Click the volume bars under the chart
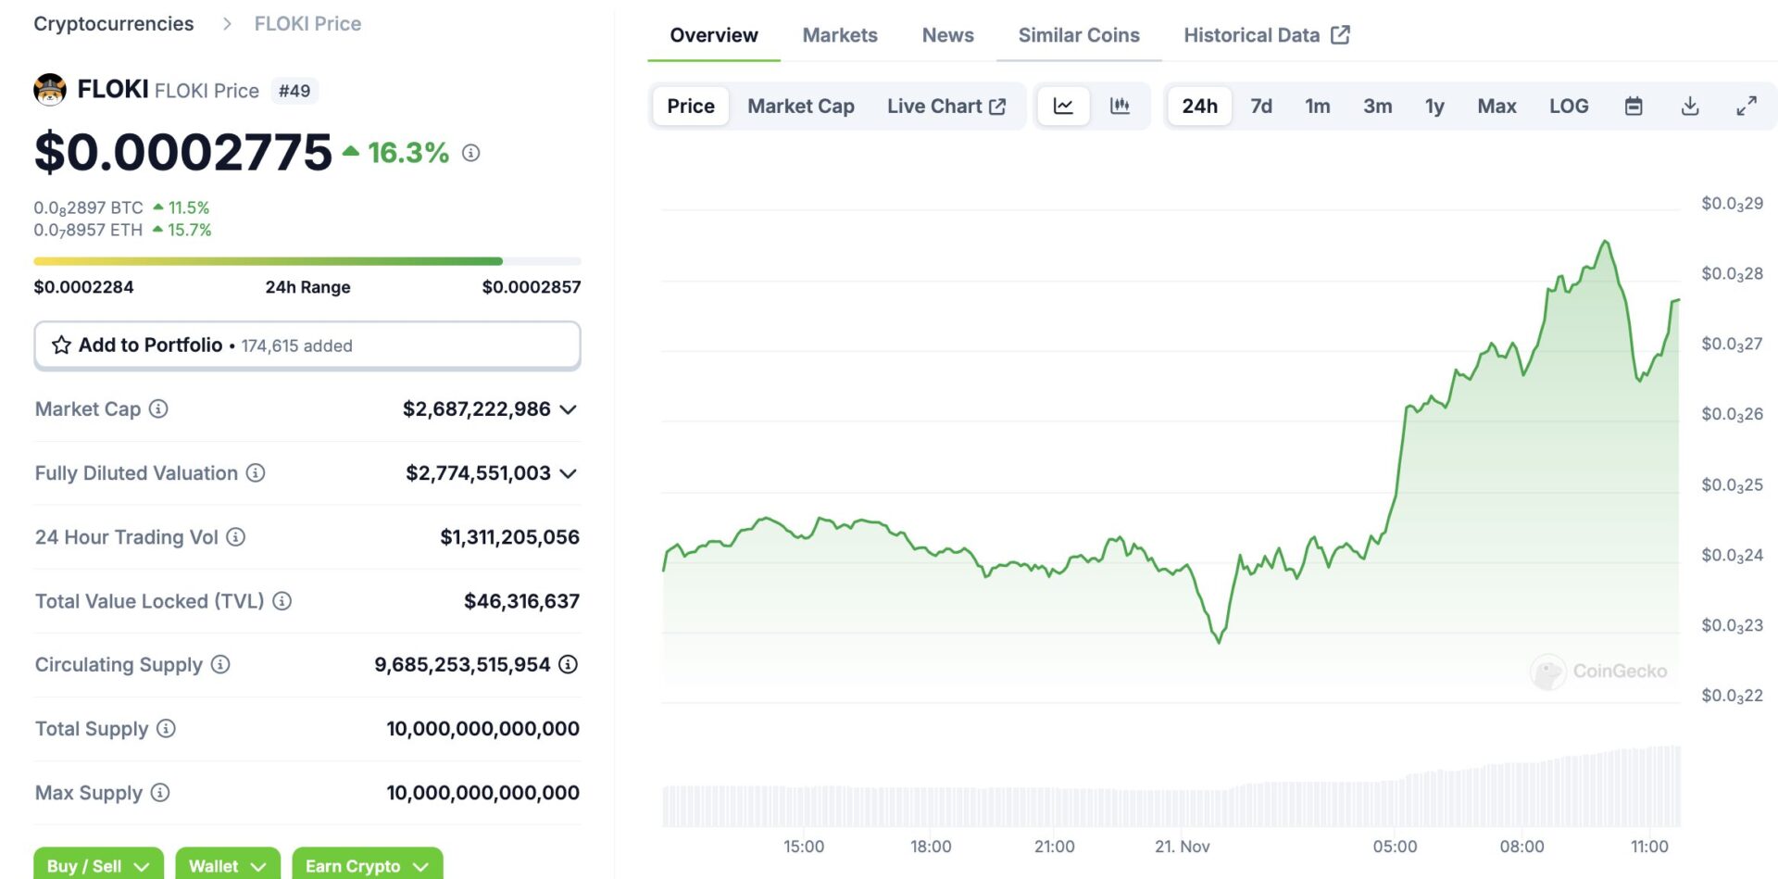1778x879 pixels. point(1171,787)
